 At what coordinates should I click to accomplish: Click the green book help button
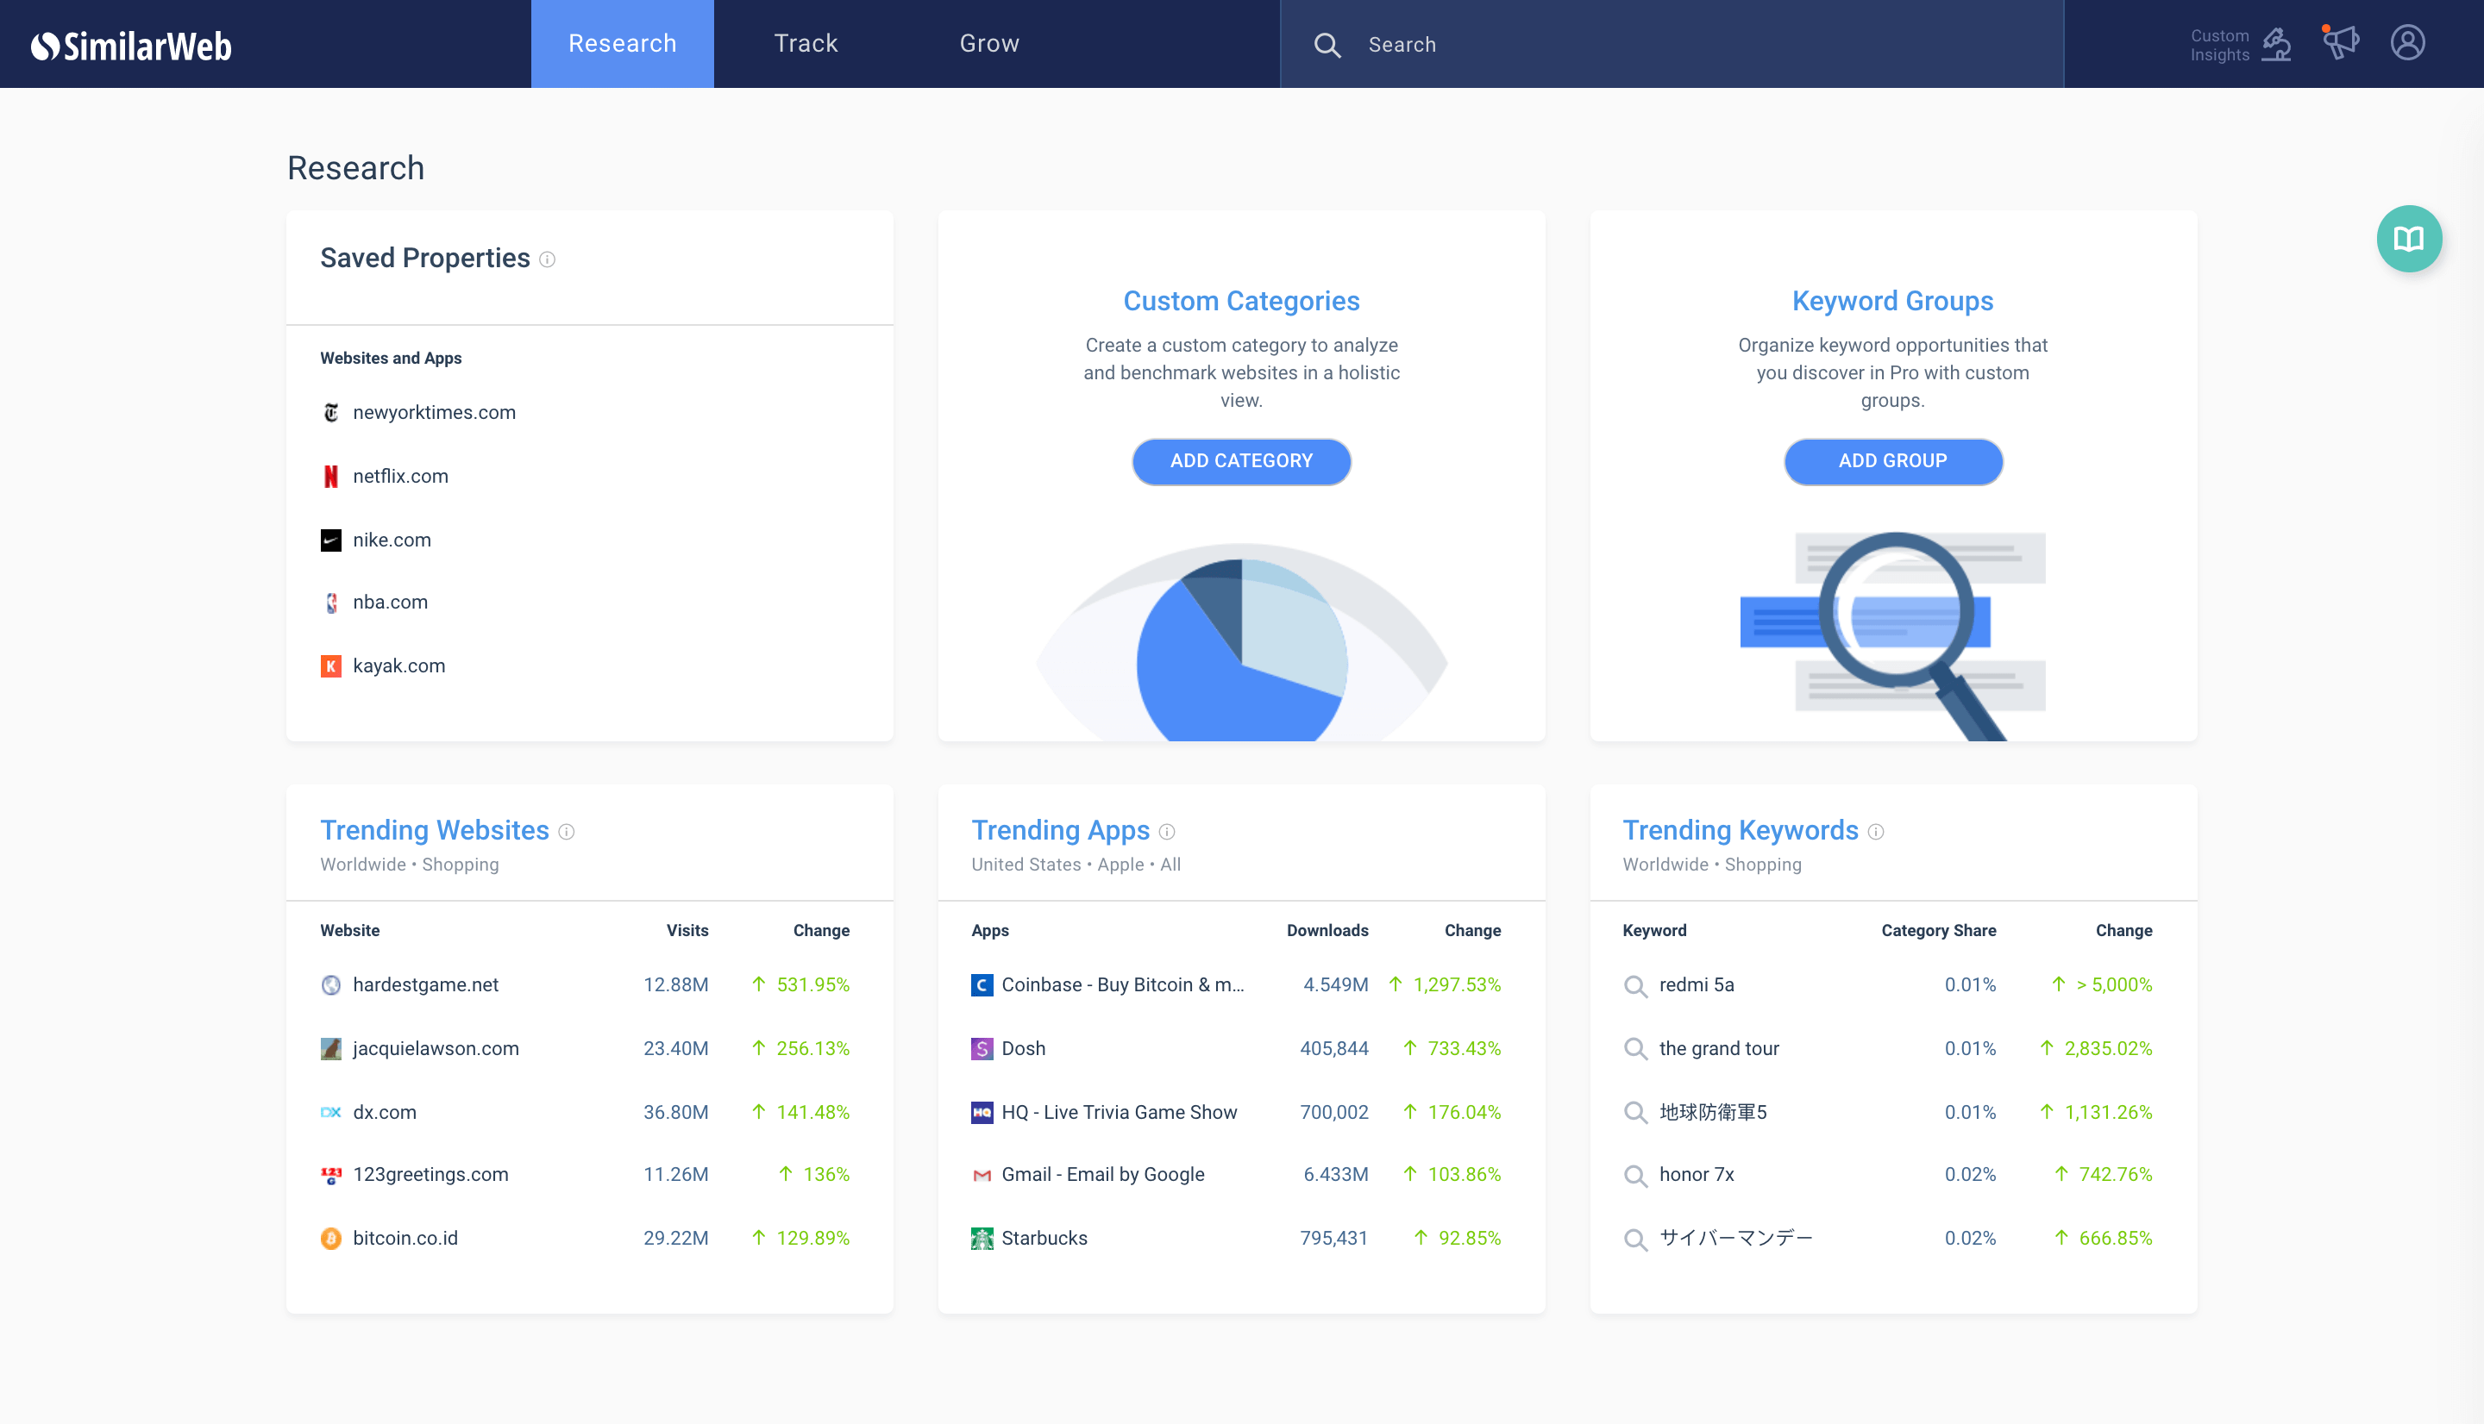click(x=2409, y=239)
